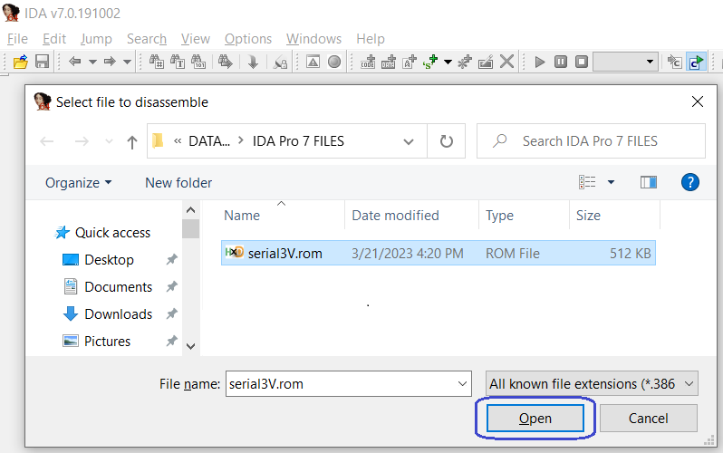Open the Help menu
The width and height of the screenshot is (723, 453).
click(x=371, y=39)
